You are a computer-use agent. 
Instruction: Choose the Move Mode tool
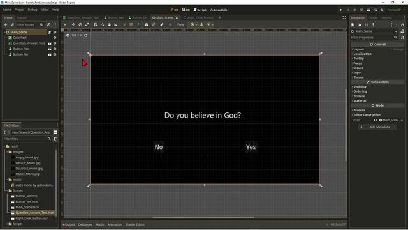73,24
